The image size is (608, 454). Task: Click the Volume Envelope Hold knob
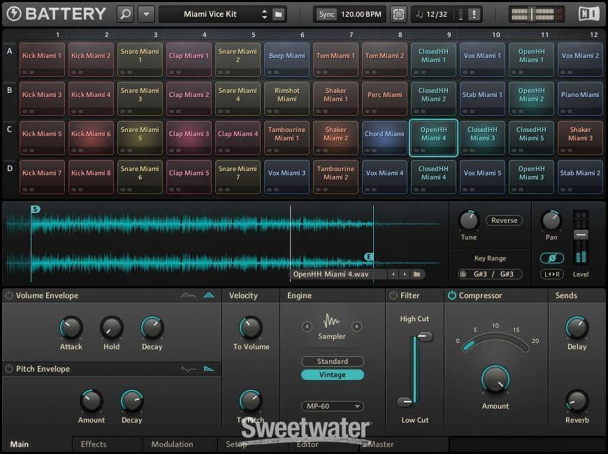111,328
